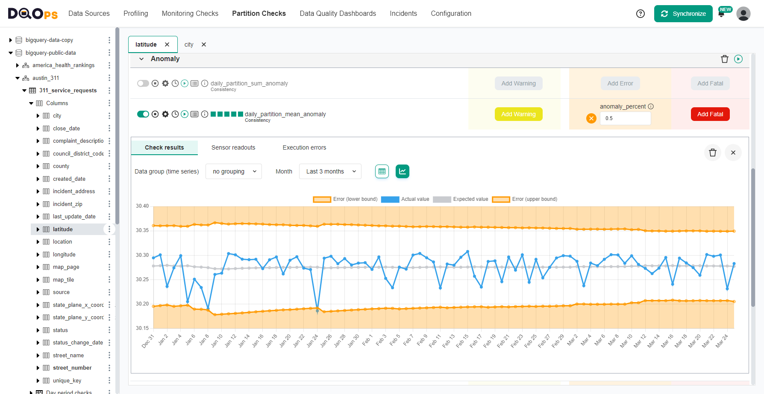Click the Synchronize button
The height and width of the screenshot is (394, 764).
(683, 13)
